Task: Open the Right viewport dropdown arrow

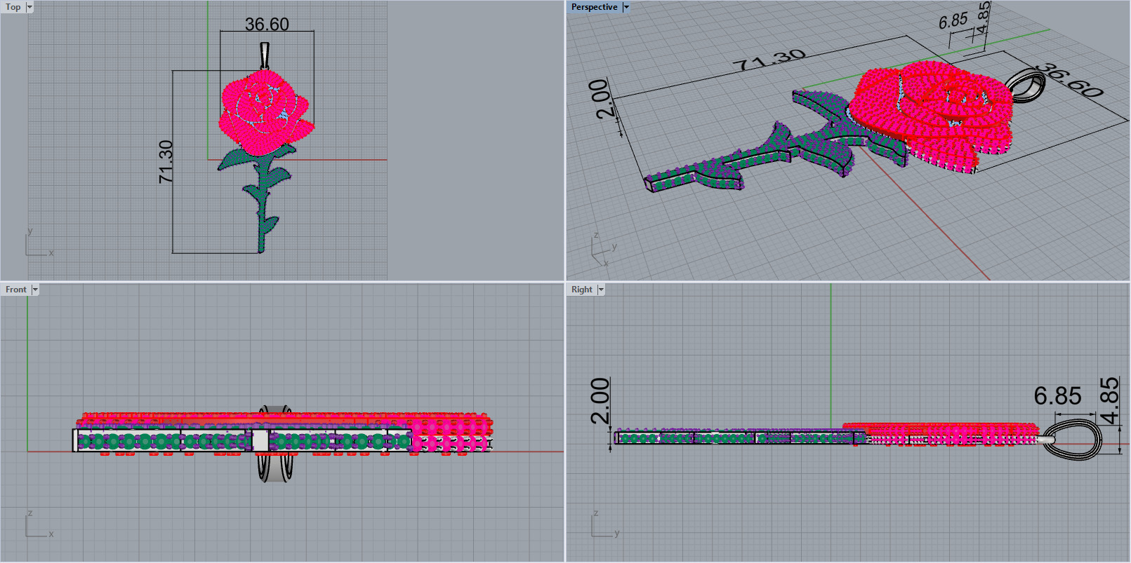Action: point(601,290)
